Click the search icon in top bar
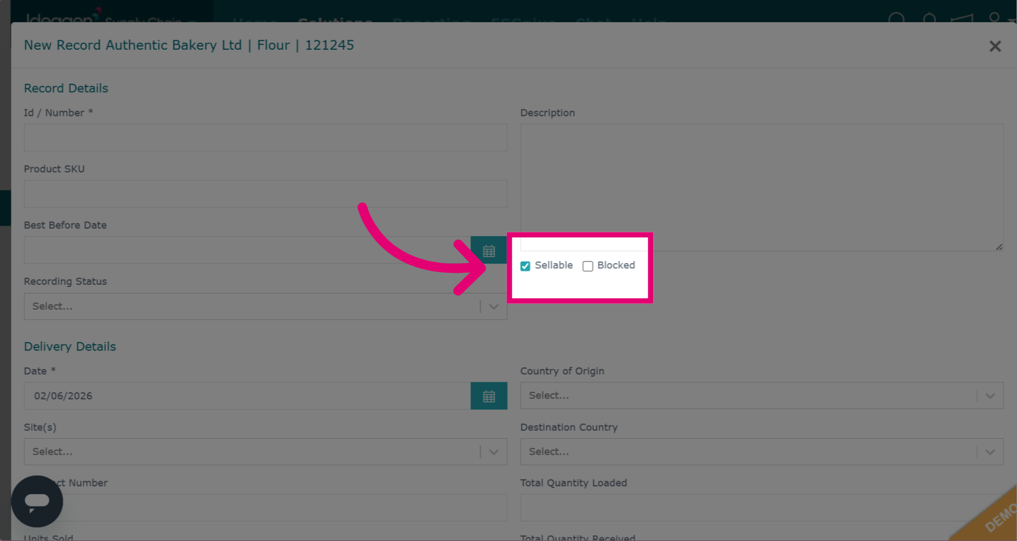Screen dimensions: 1017x541 click(896, 20)
